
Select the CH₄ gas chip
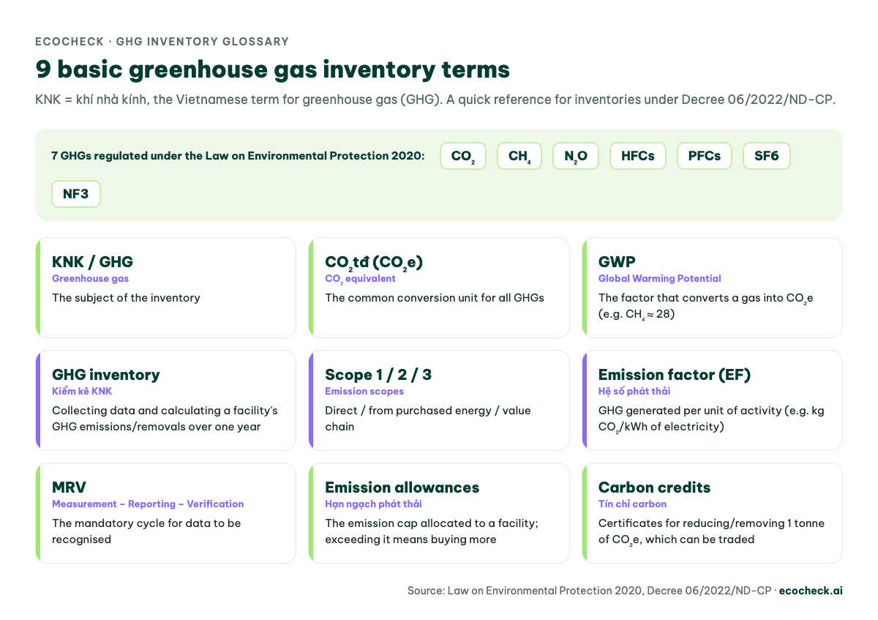pyautogui.click(x=519, y=156)
